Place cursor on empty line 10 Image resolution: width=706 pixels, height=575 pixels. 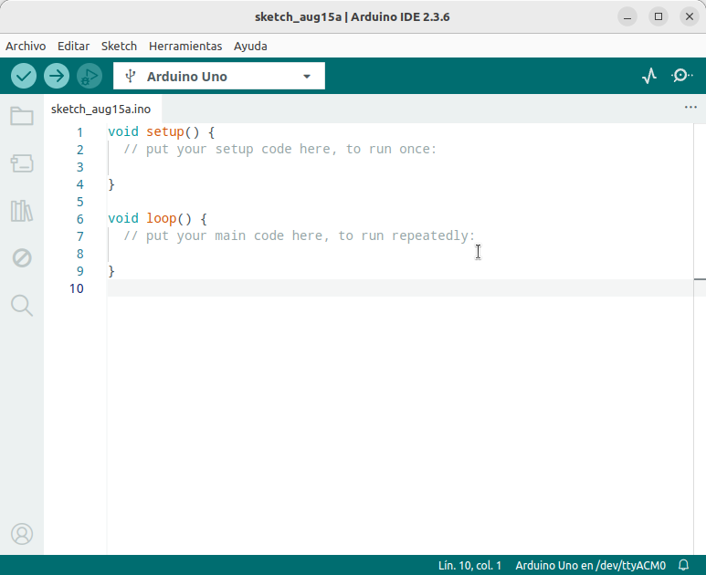(x=400, y=287)
